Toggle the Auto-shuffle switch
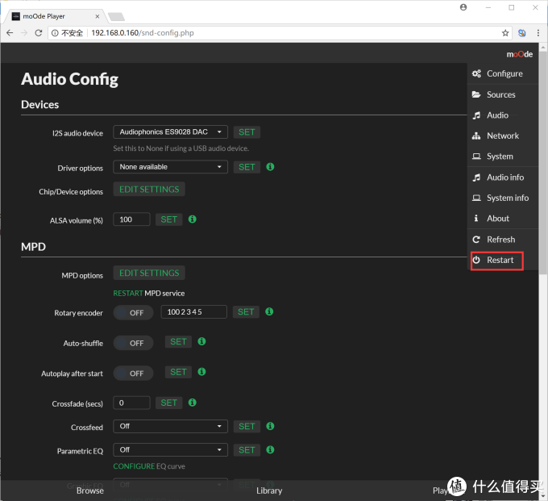 [x=133, y=343]
